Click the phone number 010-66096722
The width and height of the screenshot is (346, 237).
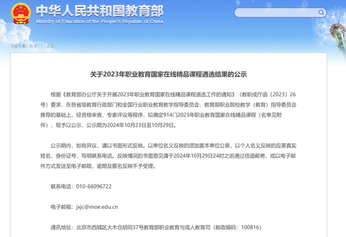[94, 186]
